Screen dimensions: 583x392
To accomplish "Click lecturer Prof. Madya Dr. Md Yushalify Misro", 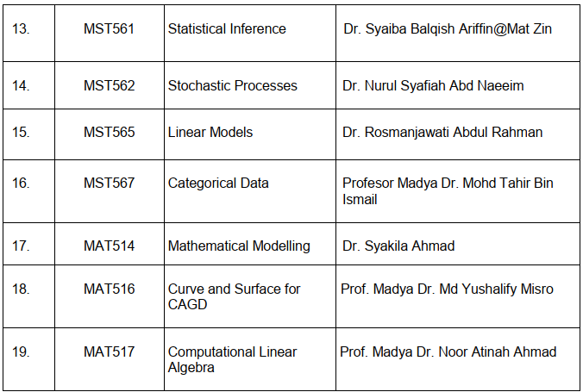I will pos(447,289).
